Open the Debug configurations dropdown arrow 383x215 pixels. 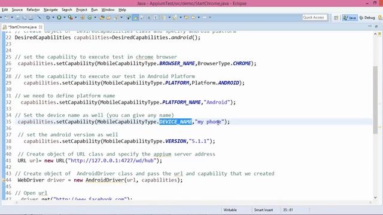pyautogui.click(x=53, y=17)
